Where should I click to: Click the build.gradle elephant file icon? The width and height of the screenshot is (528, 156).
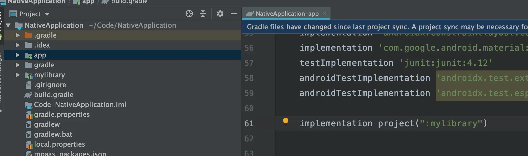click(28, 95)
